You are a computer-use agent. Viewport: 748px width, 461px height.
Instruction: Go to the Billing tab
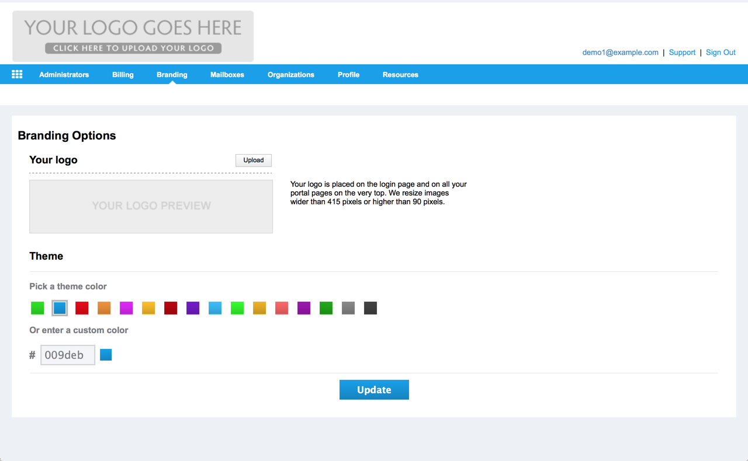tap(123, 75)
